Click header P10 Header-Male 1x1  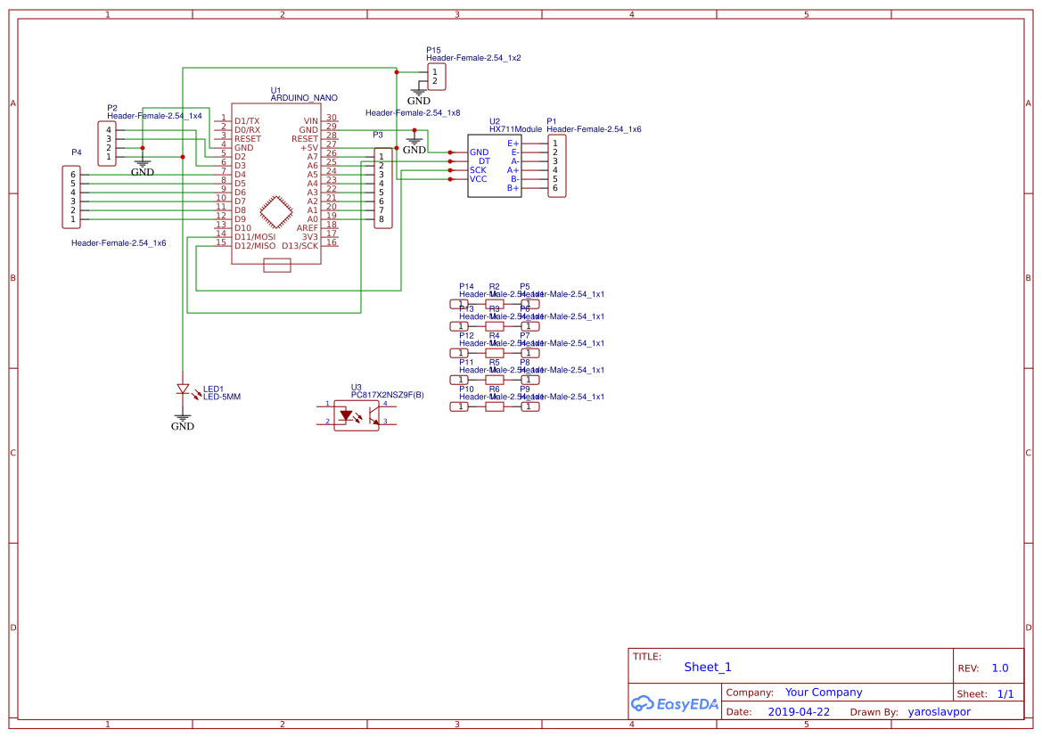click(x=460, y=406)
